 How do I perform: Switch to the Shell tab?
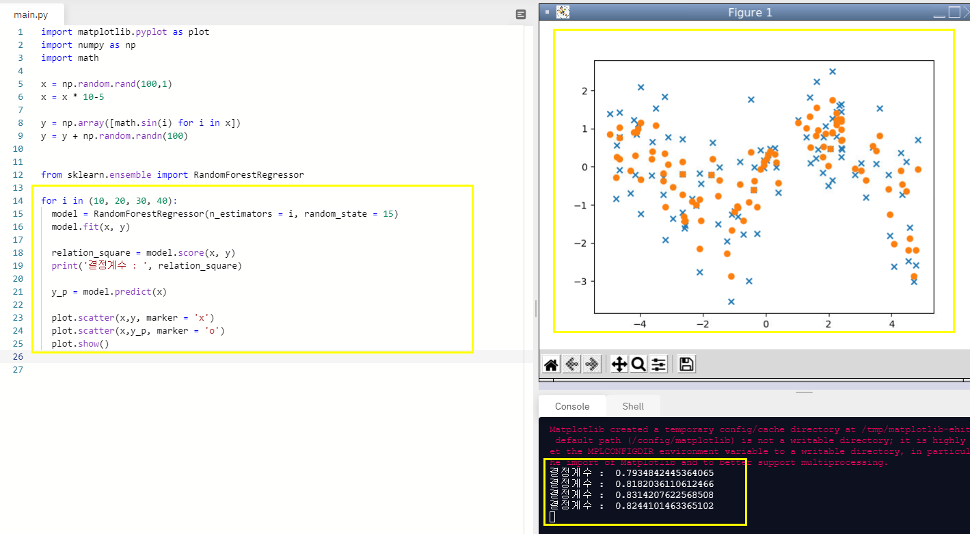pos(633,406)
